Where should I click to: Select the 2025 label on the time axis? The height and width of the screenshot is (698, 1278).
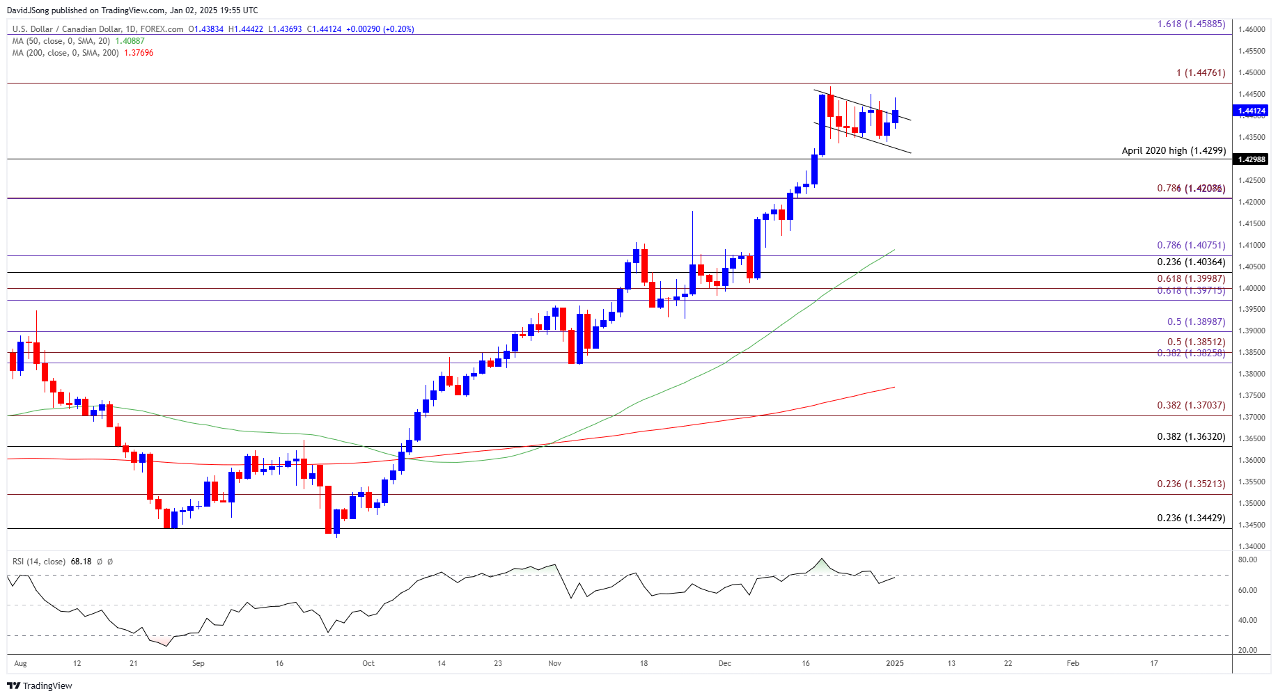coord(895,664)
